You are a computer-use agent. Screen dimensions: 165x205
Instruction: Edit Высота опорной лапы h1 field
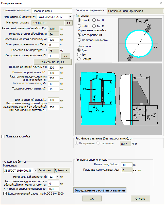click(54, 73)
